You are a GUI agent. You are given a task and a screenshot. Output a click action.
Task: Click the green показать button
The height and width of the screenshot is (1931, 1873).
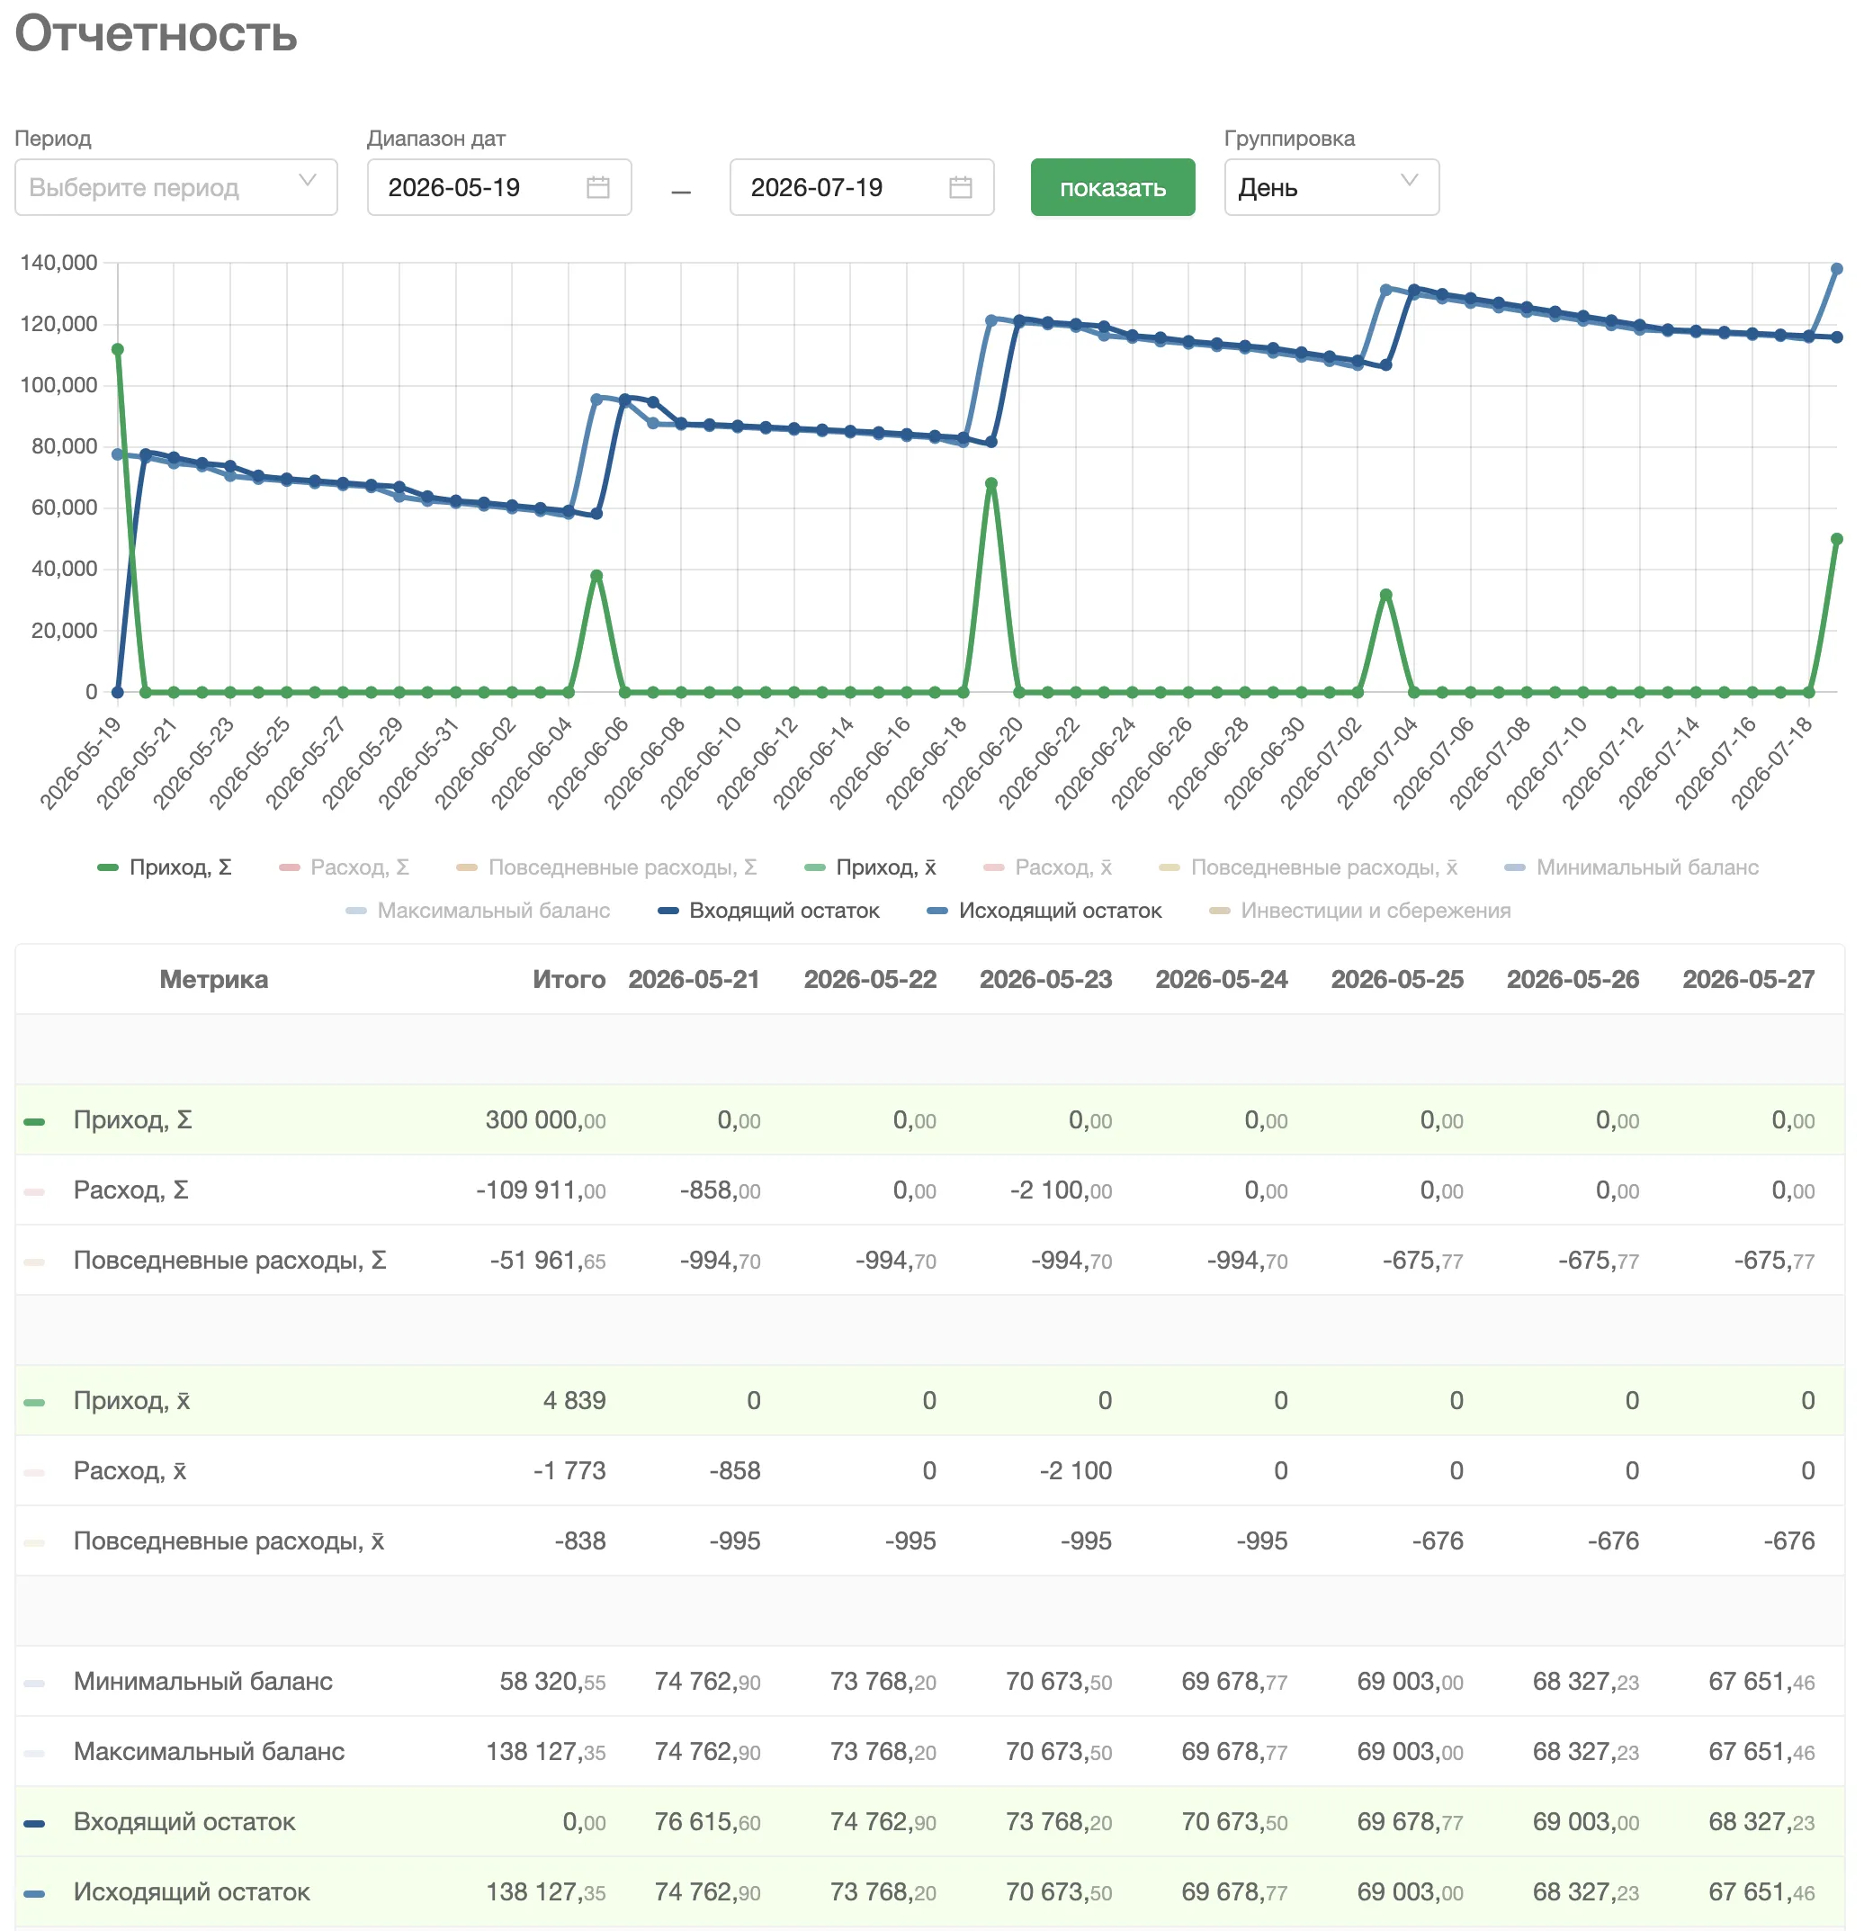tap(1113, 187)
